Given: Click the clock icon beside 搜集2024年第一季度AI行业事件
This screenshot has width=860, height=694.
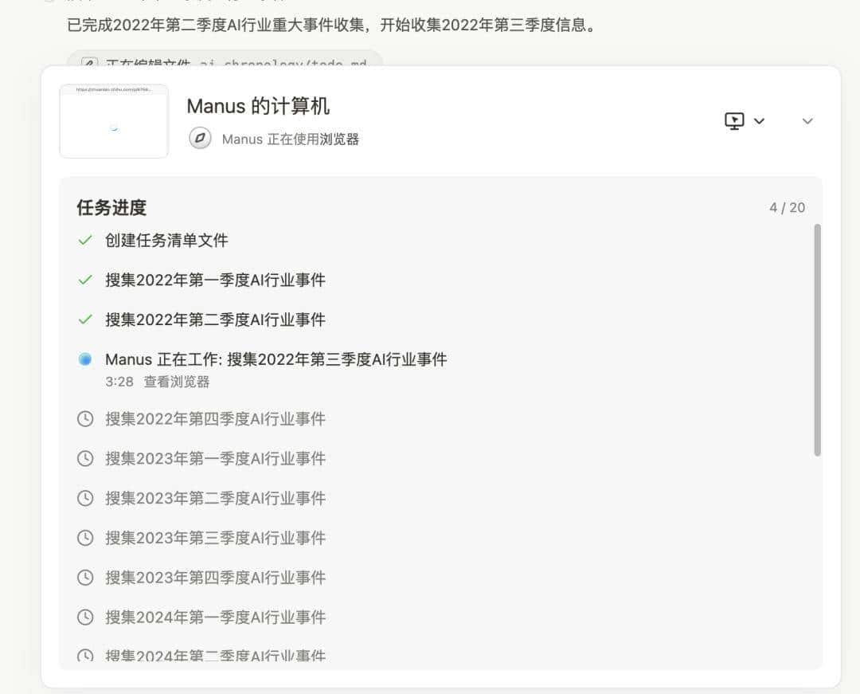Looking at the screenshot, I should click(x=85, y=618).
